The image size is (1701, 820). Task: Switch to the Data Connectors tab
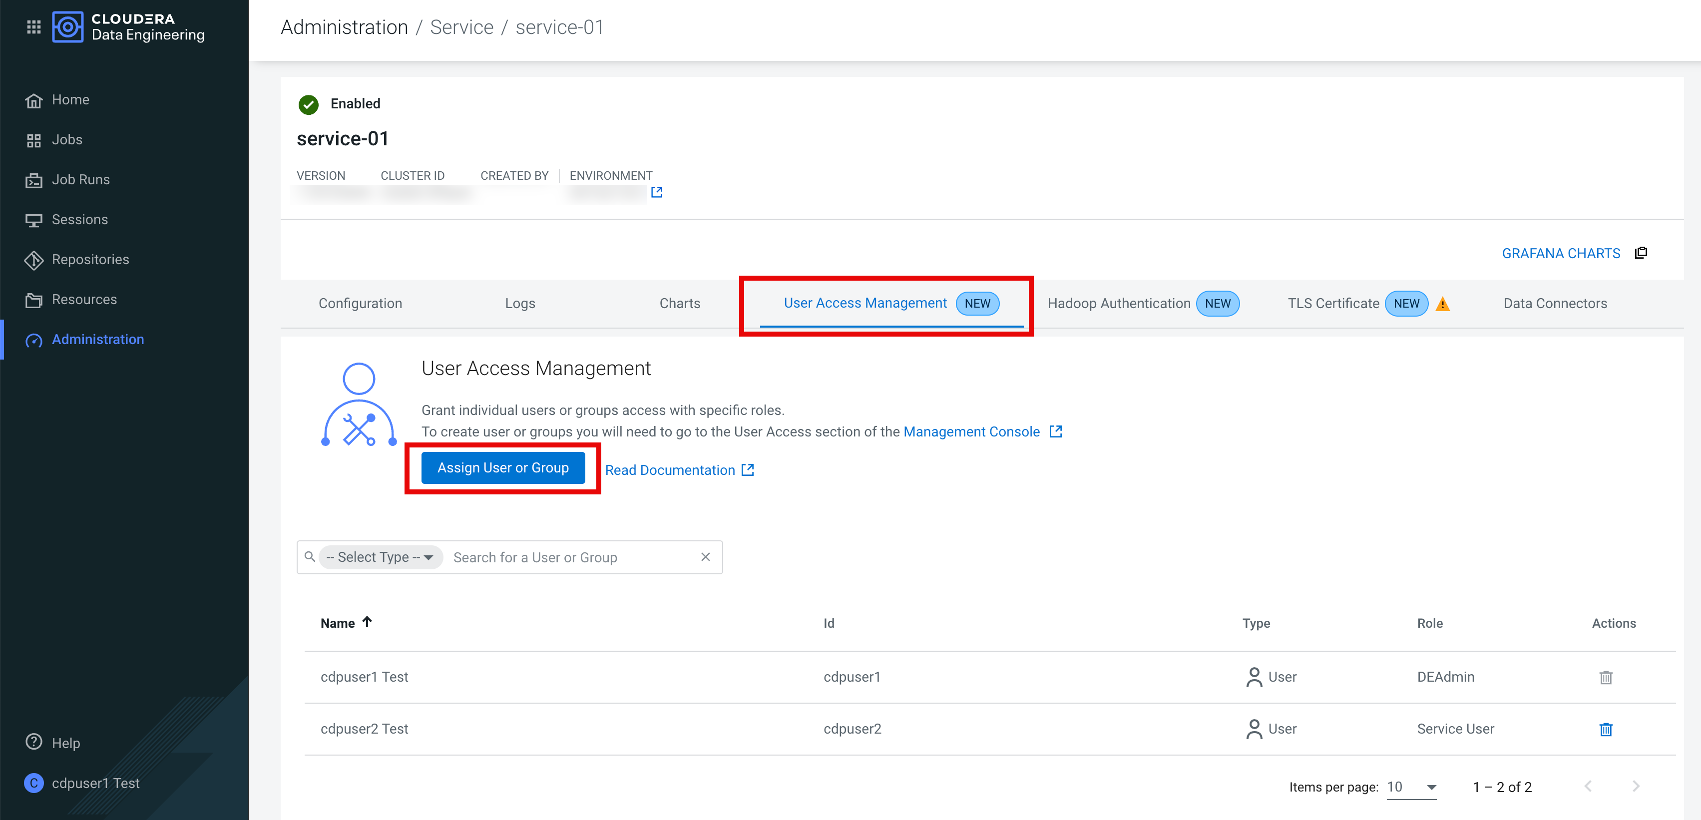click(1554, 303)
